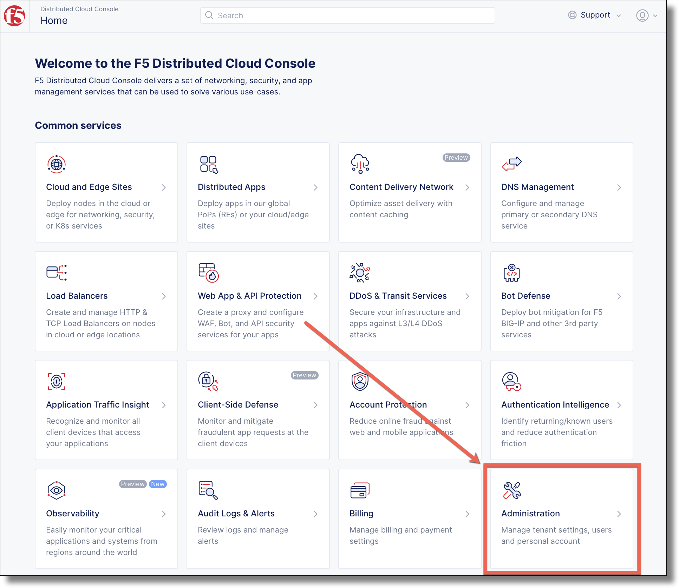Screen dimensions: 679x588
Task: Click the chevron next to Observability
Action: pos(164,514)
